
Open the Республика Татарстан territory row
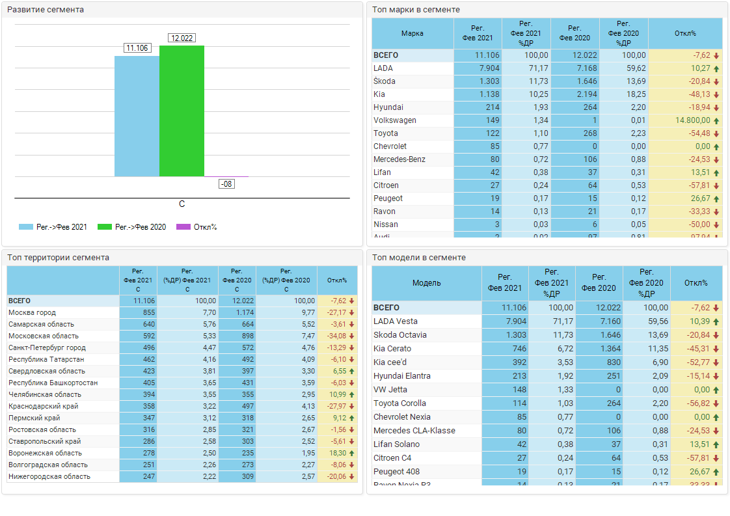(x=44, y=359)
